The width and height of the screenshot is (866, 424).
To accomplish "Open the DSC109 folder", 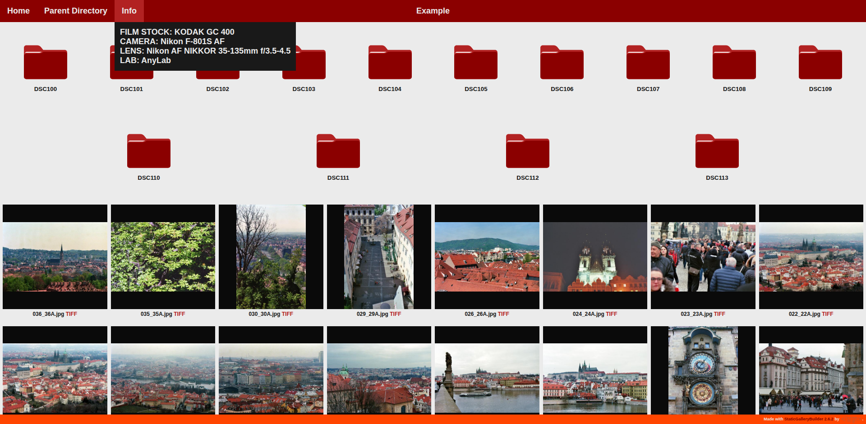I will pos(820,63).
